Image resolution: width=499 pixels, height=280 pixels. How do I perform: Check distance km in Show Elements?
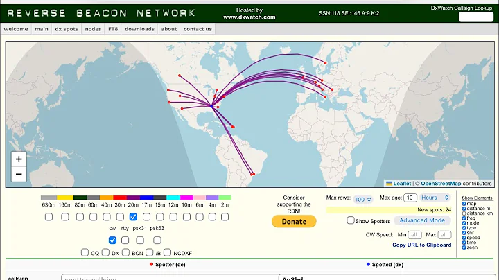[x=464, y=213]
